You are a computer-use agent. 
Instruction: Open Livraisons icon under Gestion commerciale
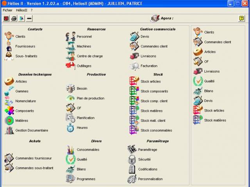[x=134, y=56]
